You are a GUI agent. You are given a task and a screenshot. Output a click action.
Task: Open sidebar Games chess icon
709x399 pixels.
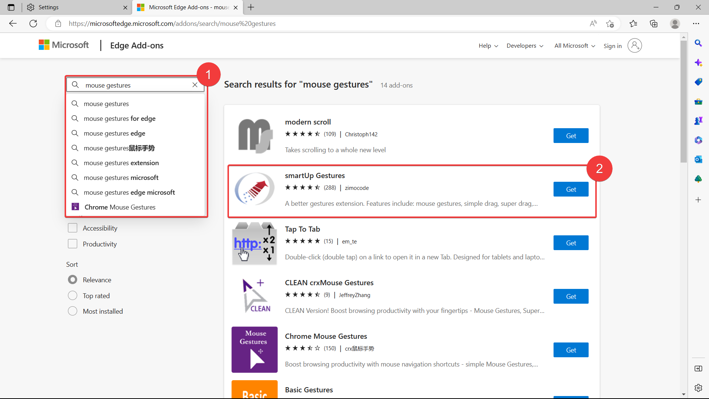[x=698, y=121]
